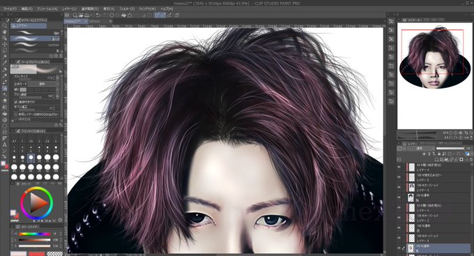Adjust the layer opacity slider

coord(450,149)
